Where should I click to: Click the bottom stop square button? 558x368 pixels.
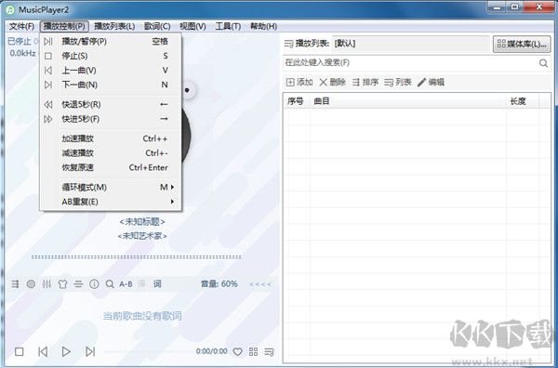(20, 351)
